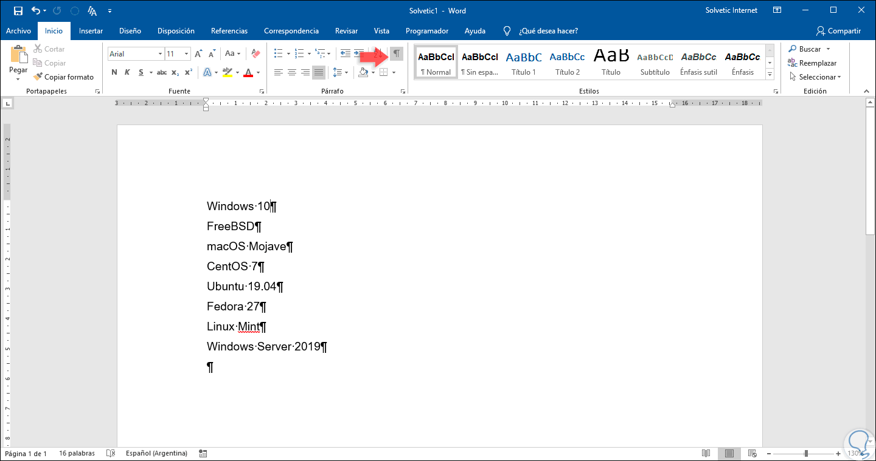This screenshot has height=461, width=876.
Task: Click the lightbulb ¿Qué desea hacer? icon
Action: point(507,31)
